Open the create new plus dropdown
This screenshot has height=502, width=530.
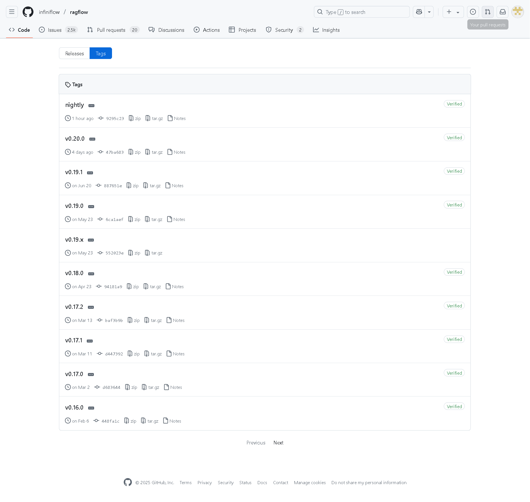coord(453,12)
